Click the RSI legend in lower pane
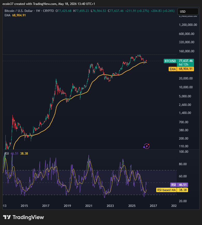Image resolution: width=202 pixels, height=225 pixels. [x=7, y=153]
